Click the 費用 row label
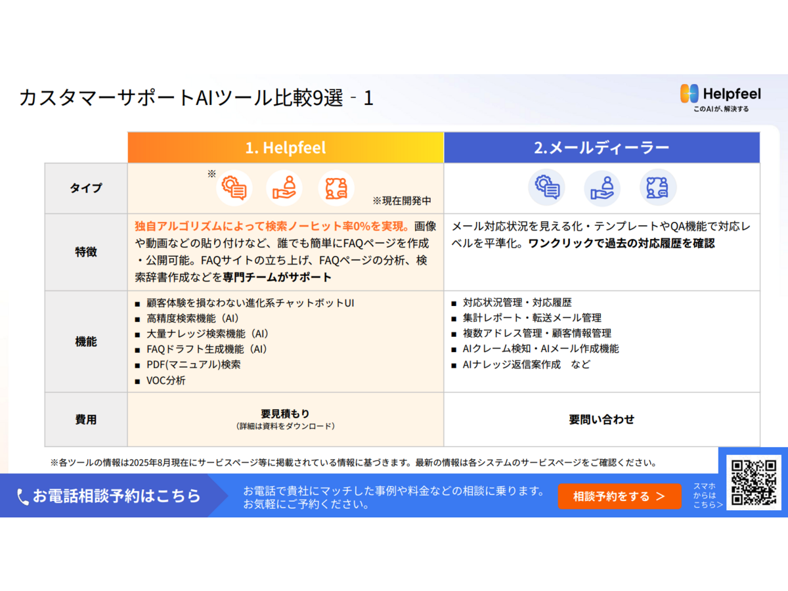 pos(86,420)
